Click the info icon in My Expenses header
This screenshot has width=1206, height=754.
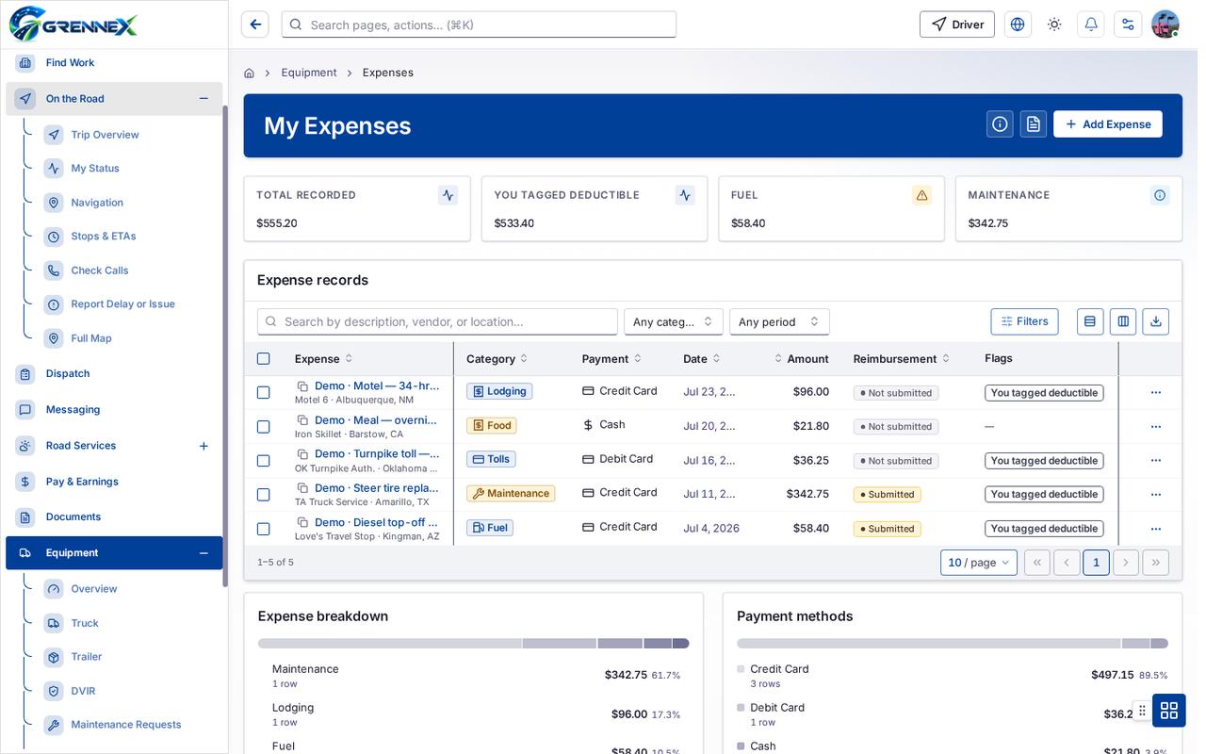[1001, 124]
